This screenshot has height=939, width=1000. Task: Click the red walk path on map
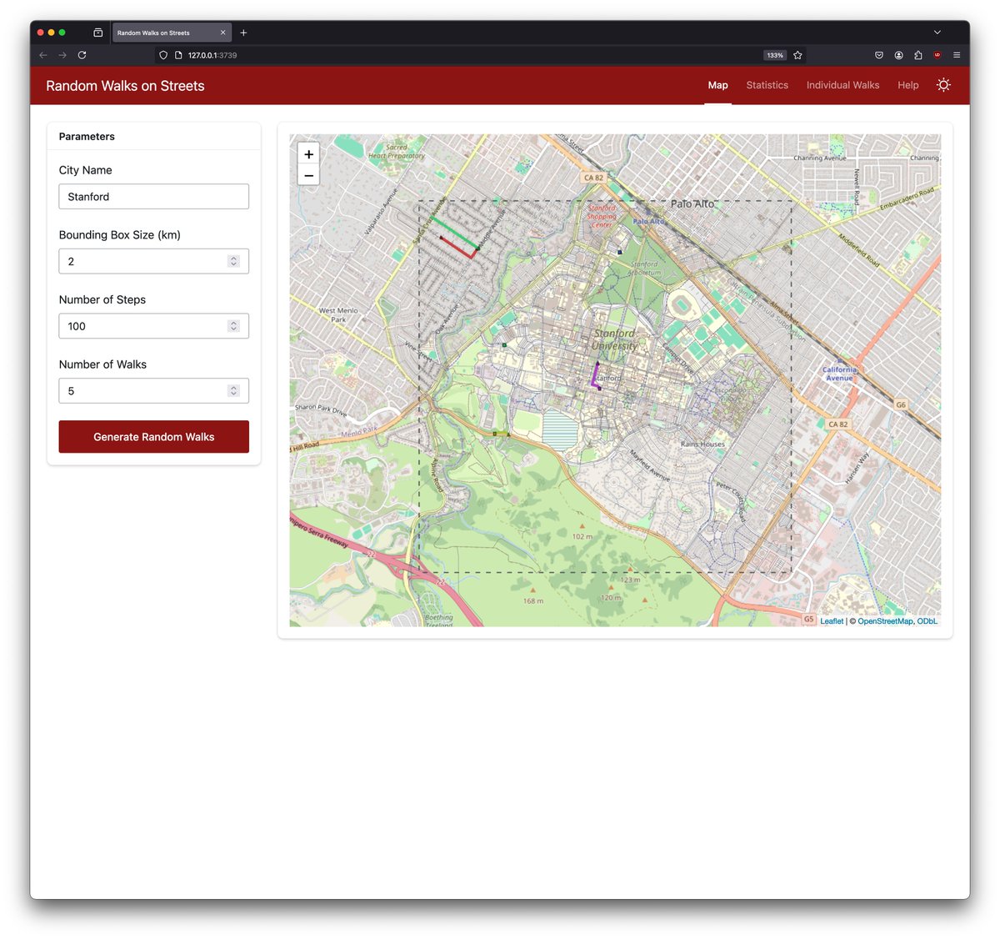point(455,249)
